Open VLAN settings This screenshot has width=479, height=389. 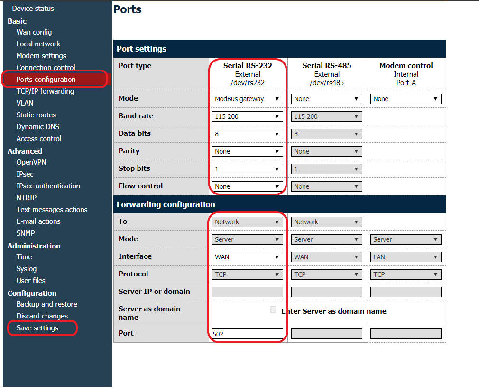tap(25, 103)
